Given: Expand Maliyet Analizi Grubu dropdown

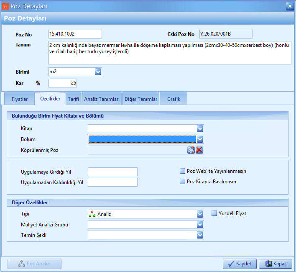Looking at the screenshot, I should point(200,225).
